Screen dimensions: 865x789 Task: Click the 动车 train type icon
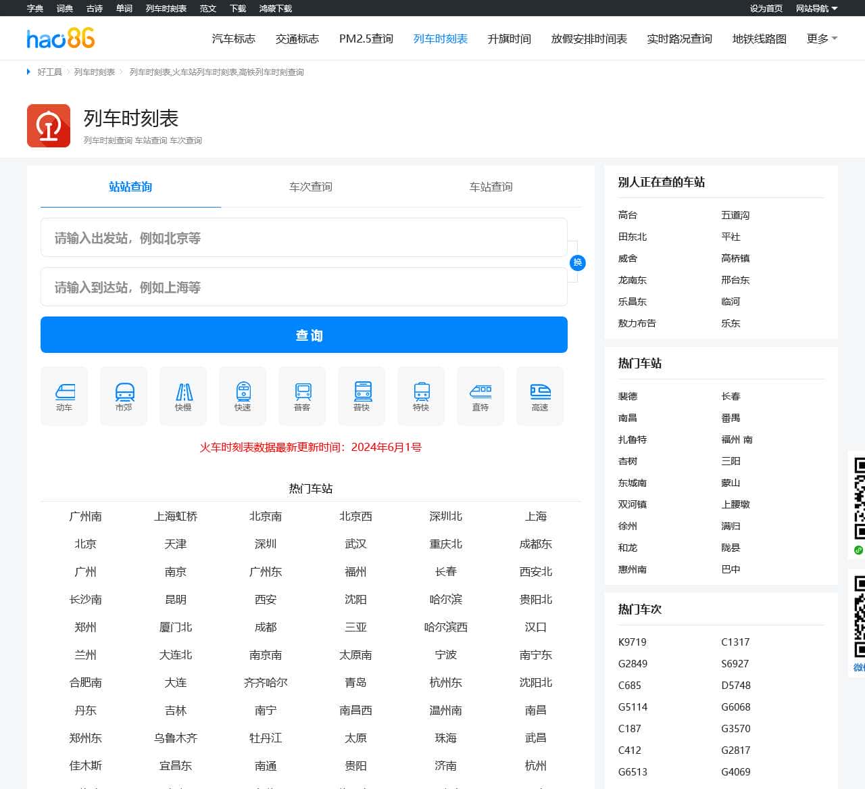pyautogui.click(x=64, y=396)
